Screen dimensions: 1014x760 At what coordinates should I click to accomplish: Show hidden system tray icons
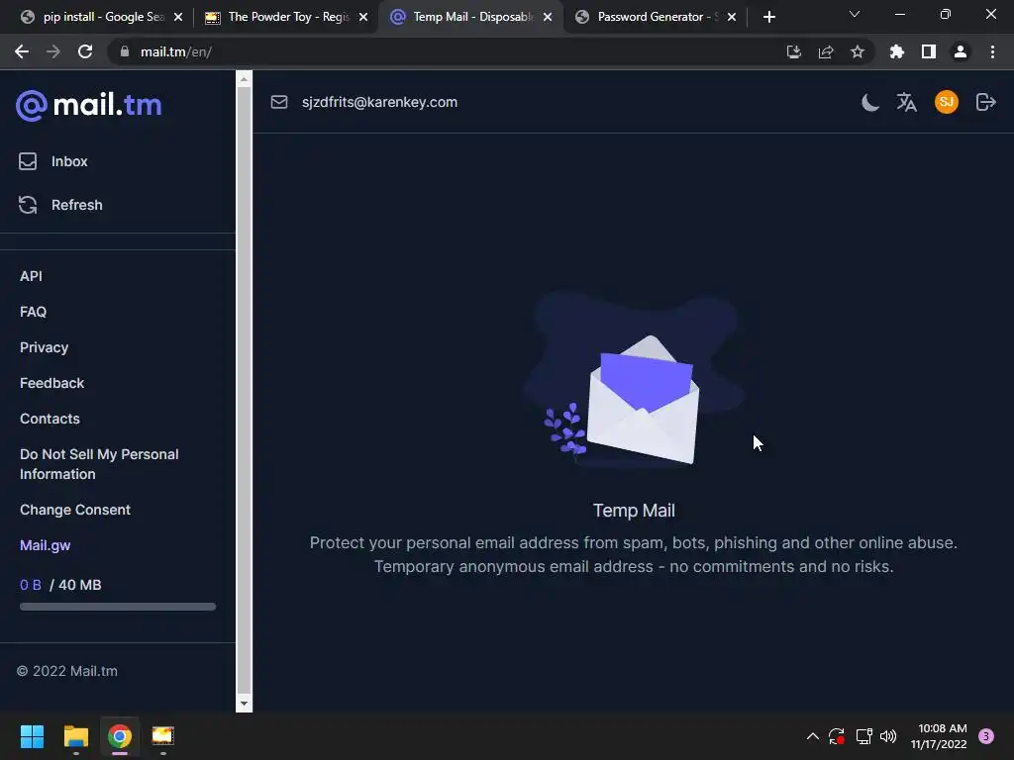tap(813, 736)
